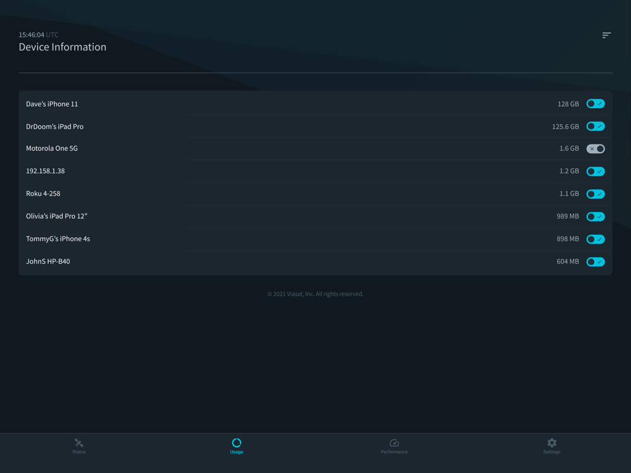Viewport: 631px width, 473px height.
Task: Click the Viasat copyright notice
Action: 315,294
